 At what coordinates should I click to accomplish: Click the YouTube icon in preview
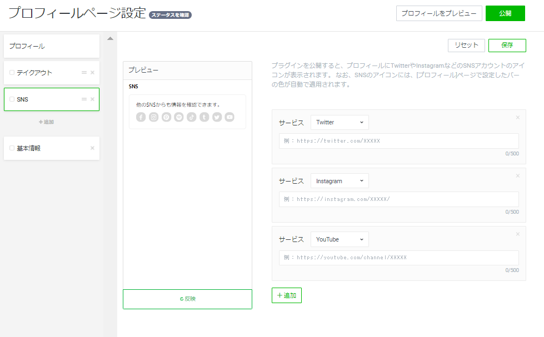[x=229, y=117]
